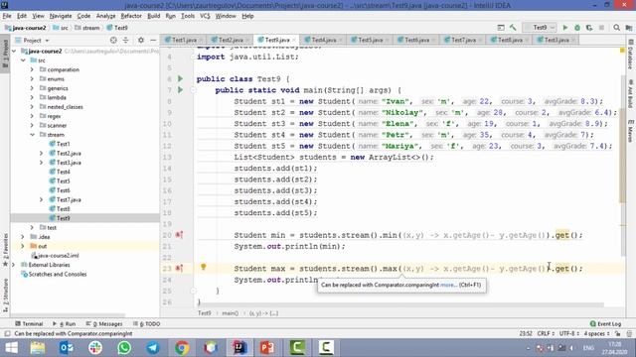Click yellow inspection indicator atop editor scrollbar
The width and height of the screenshot is (636, 357).
(x=622, y=51)
